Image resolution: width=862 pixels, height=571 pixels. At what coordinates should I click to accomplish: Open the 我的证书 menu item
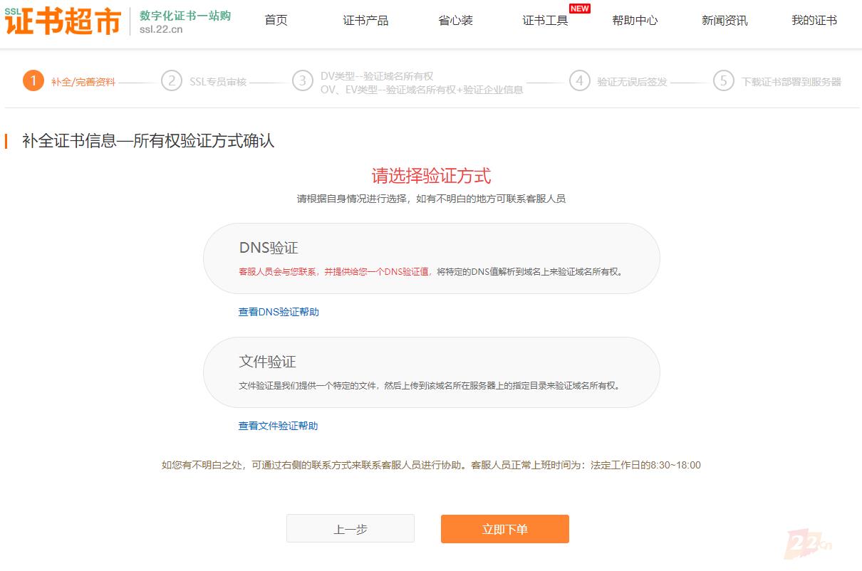[814, 21]
